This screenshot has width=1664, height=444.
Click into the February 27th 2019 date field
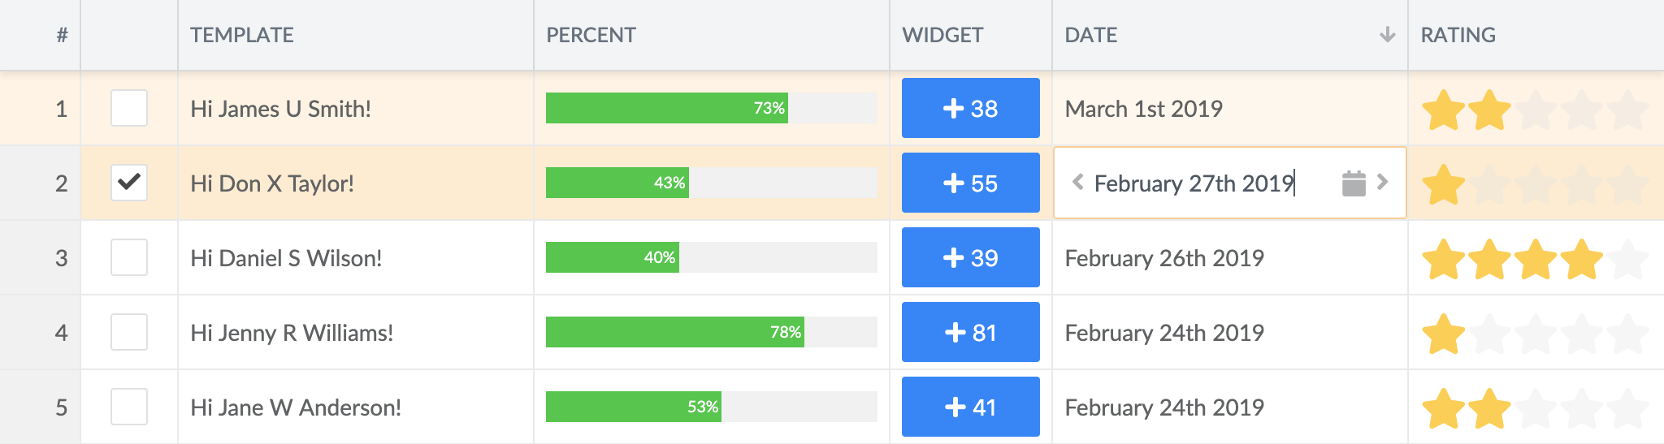tap(1193, 183)
